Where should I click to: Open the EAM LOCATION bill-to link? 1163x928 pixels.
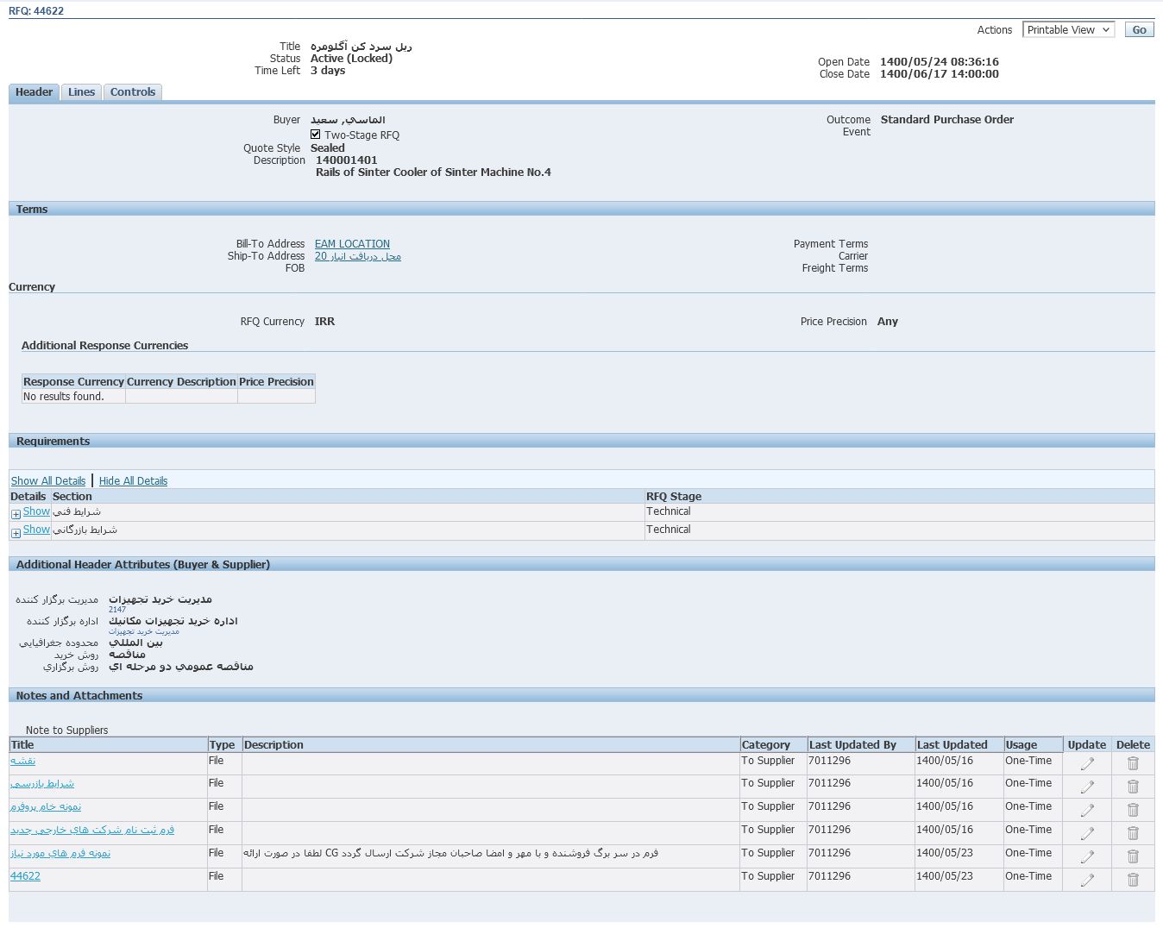[352, 244]
